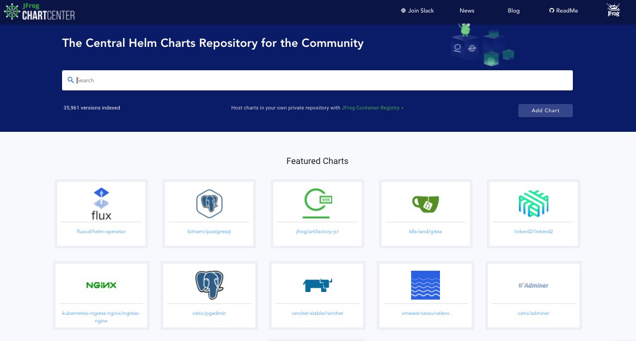Click the Central Helm Charts Repository headline
Image resolution: width=636 pixels, height=341 pixels.
212,43
